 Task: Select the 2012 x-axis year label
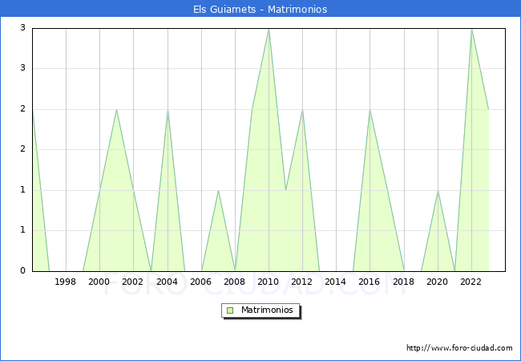click(302, 282)
